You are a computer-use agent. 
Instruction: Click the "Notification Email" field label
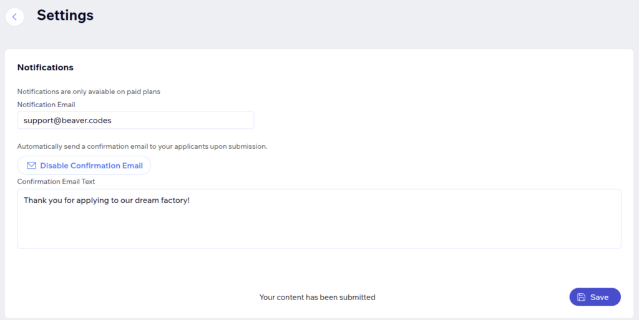tap(46, 105)
